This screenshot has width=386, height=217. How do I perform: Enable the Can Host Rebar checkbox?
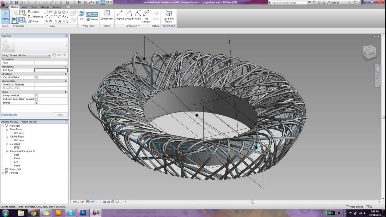[36, 78]
